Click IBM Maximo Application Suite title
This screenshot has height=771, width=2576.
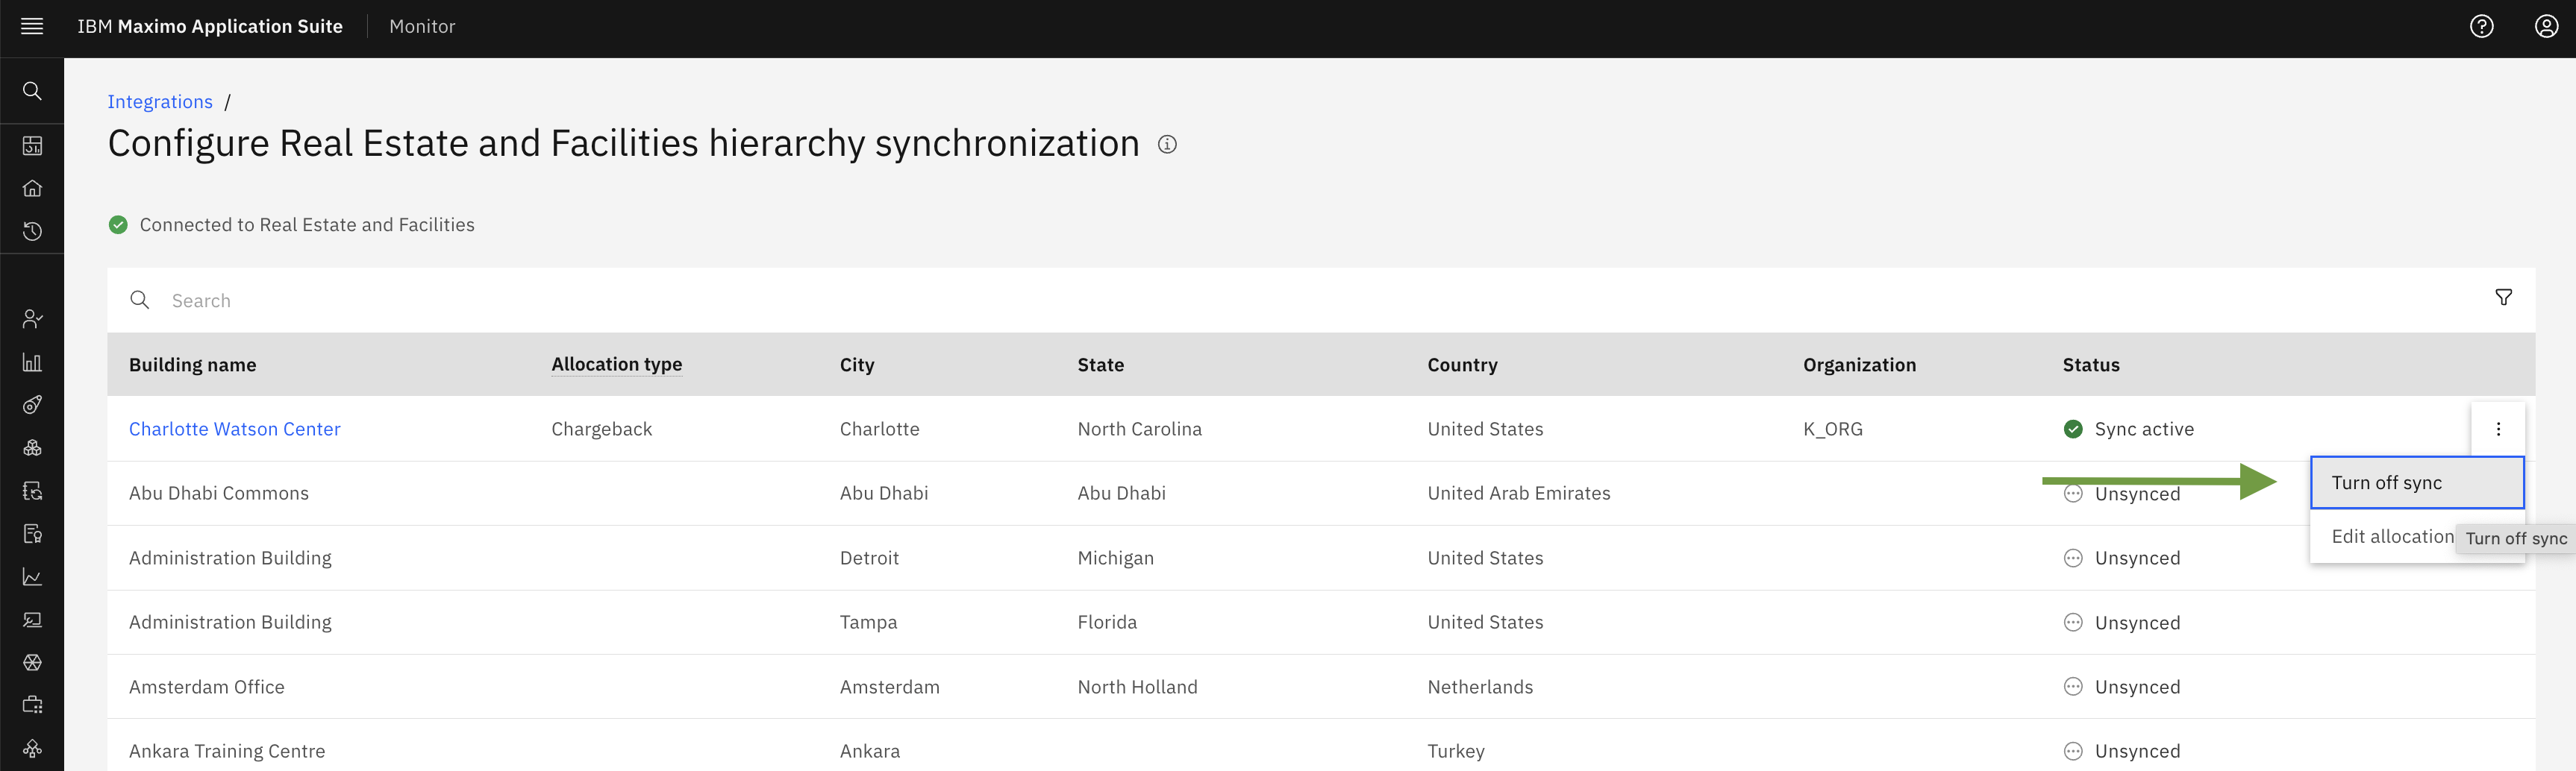pos(210,27)
